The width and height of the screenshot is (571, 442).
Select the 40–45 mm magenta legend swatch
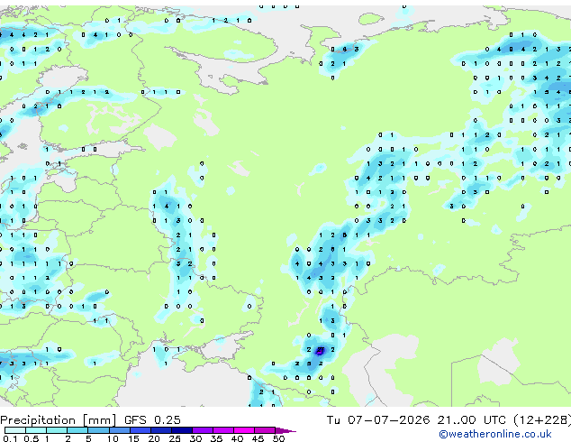tap(244, 430)
